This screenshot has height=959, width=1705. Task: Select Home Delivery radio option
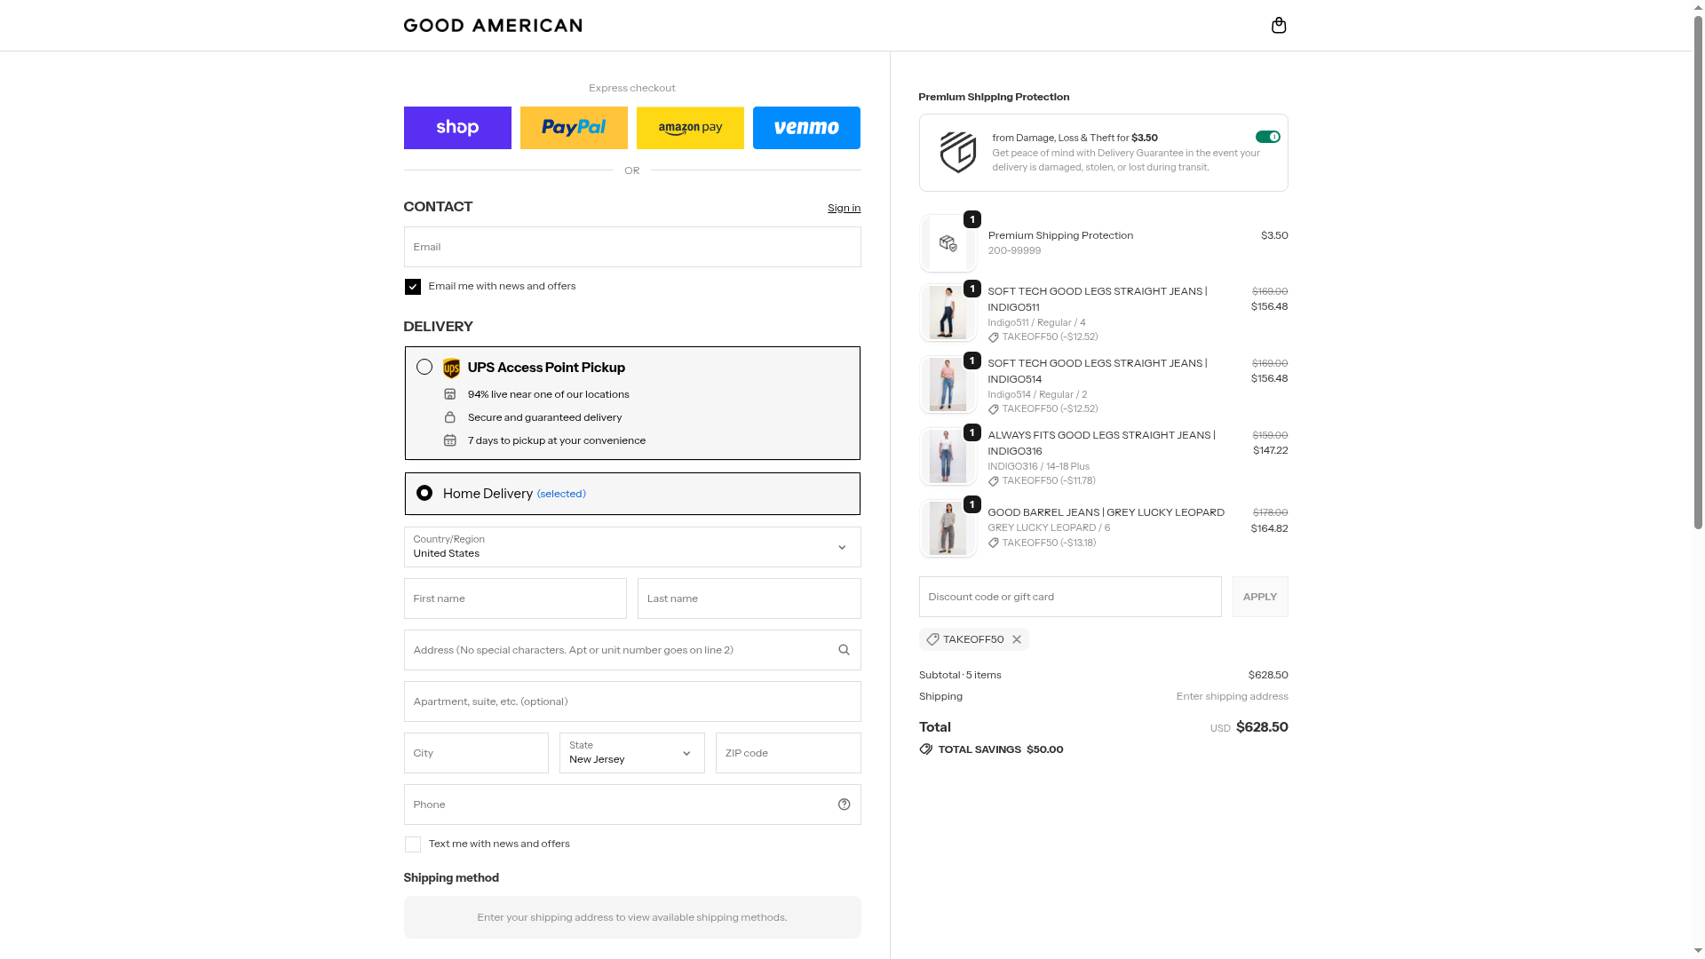click(x=424, y=493)
